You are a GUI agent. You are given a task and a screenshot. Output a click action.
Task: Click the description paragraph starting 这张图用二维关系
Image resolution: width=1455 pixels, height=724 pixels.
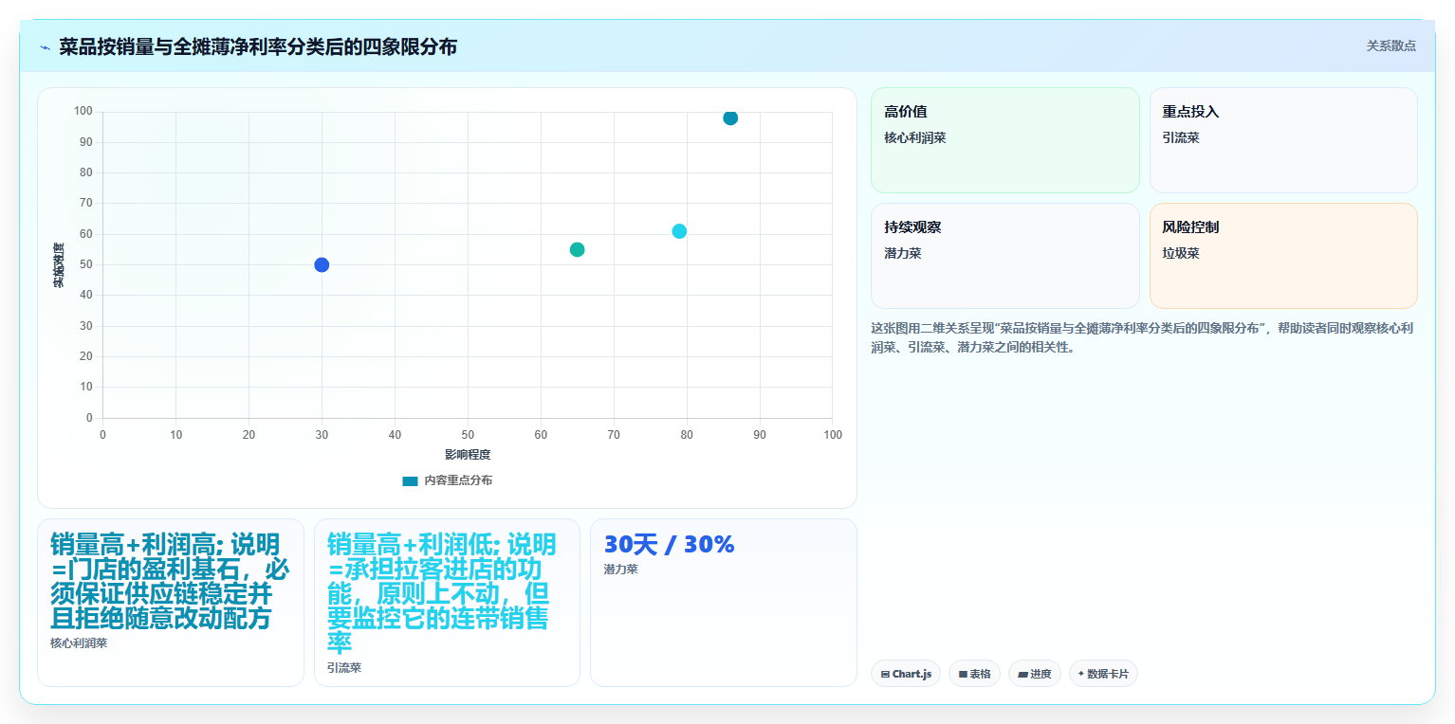pyautogui.click(x=1142, y=337)
